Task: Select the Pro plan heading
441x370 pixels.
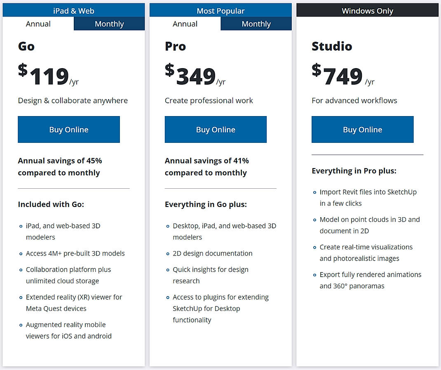Action: click(x=175, y=46)
